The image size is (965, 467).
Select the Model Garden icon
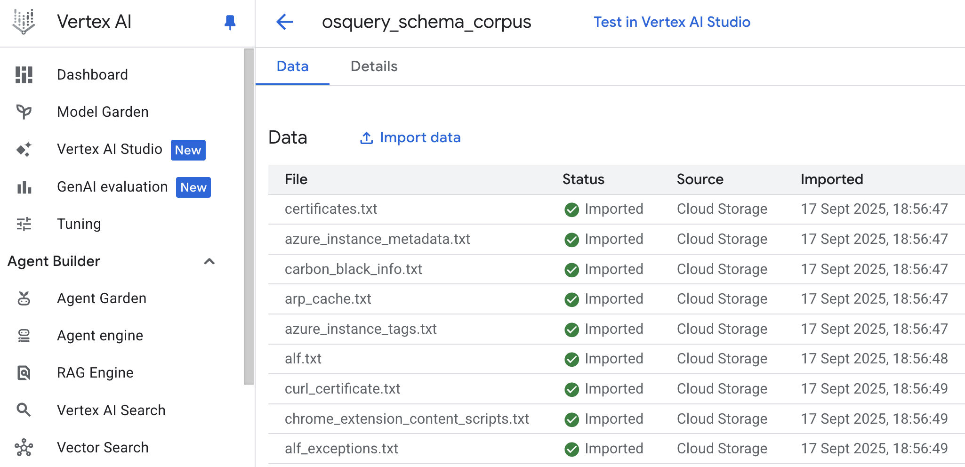[24, 112]
